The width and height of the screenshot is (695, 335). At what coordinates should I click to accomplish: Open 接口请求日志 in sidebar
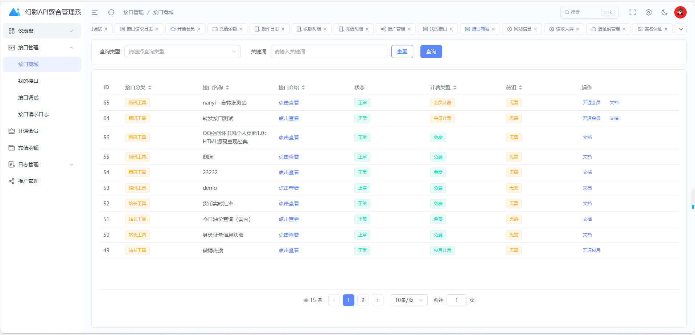click(x=42, y=114)
